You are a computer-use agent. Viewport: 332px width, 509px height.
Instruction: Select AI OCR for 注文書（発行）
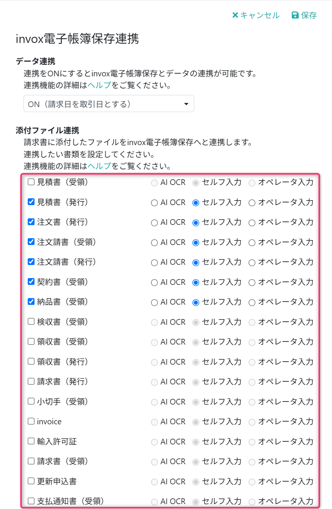[154, 223]
